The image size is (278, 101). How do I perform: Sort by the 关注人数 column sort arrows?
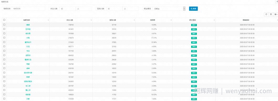click(x=91, y=20)
